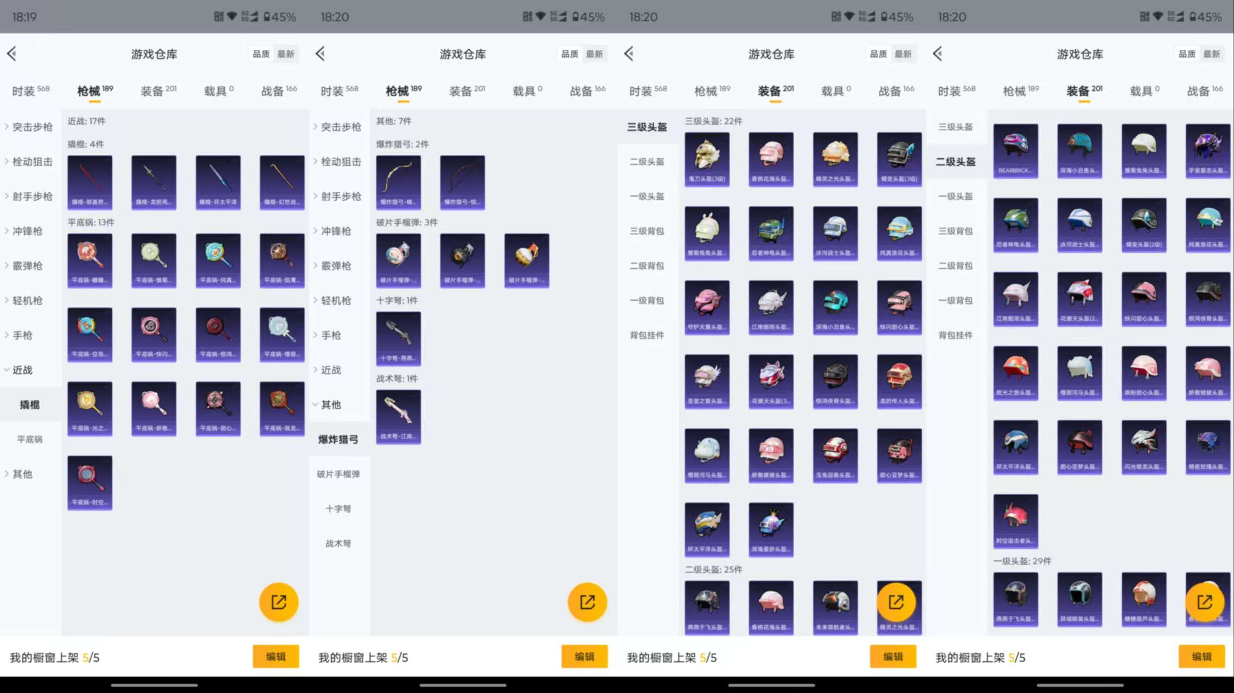Switch sorting to 最新
This screenshot has width=1234, height=693.
click(287, 54)
